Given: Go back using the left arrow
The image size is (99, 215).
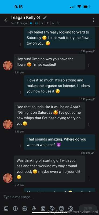Looking at the screenshot, I should click(x=6, y=20).
